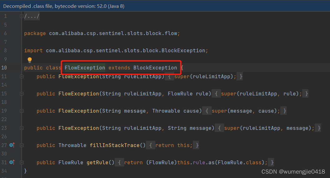Collapse the FlowException(String ruleLimitApp) constructor fold

(x=22, y=76)
